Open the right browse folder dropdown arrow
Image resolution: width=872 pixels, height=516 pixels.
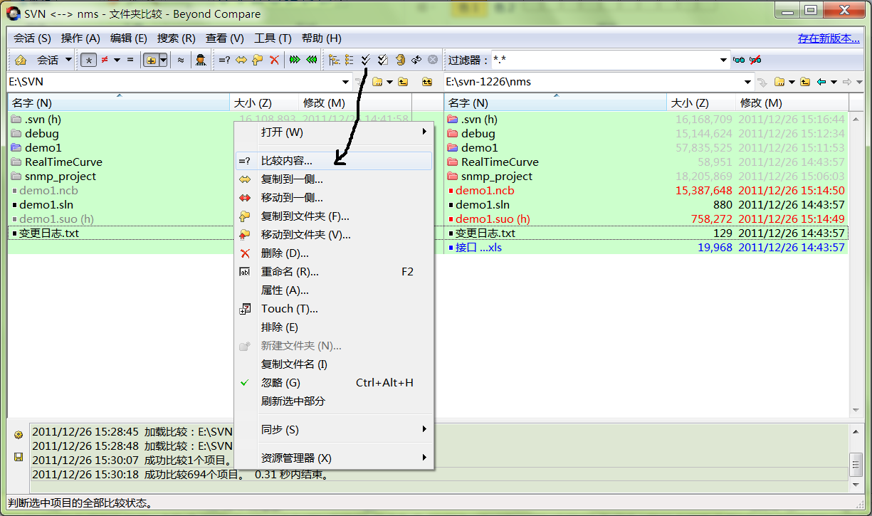click(791, 82)
